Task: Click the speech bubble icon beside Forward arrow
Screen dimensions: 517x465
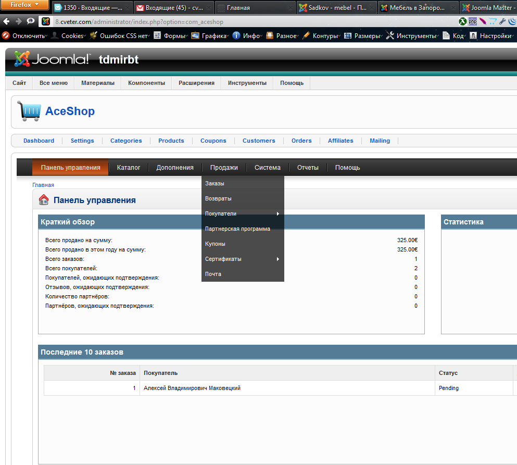Action: [31, 21]
